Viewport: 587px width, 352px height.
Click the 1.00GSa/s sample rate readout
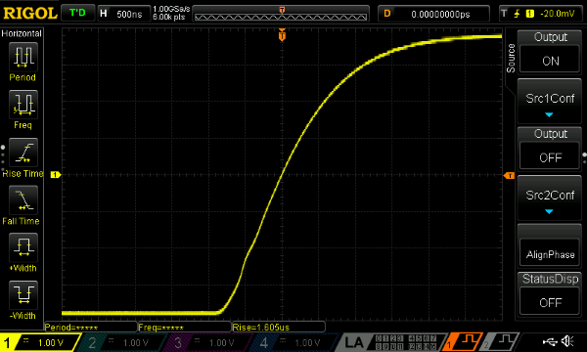(171, 9)
